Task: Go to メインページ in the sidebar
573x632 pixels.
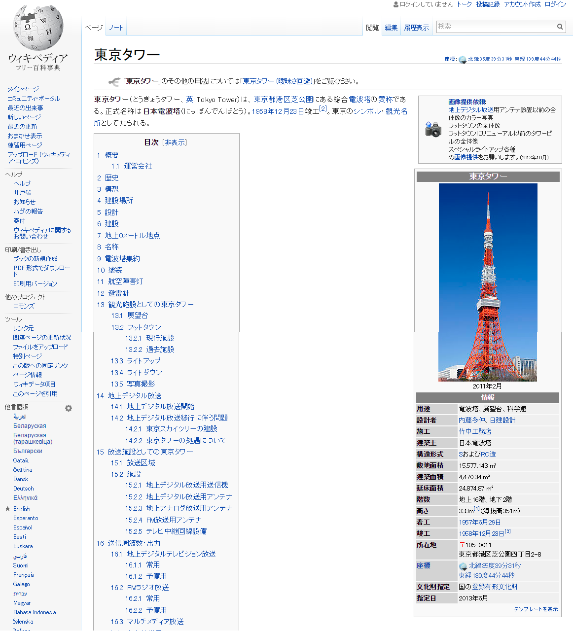Action: coord(23,89)
